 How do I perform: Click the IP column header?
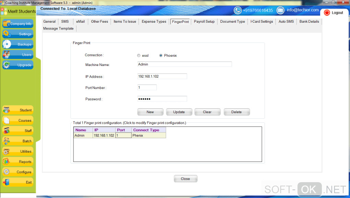tap(104, 130)
